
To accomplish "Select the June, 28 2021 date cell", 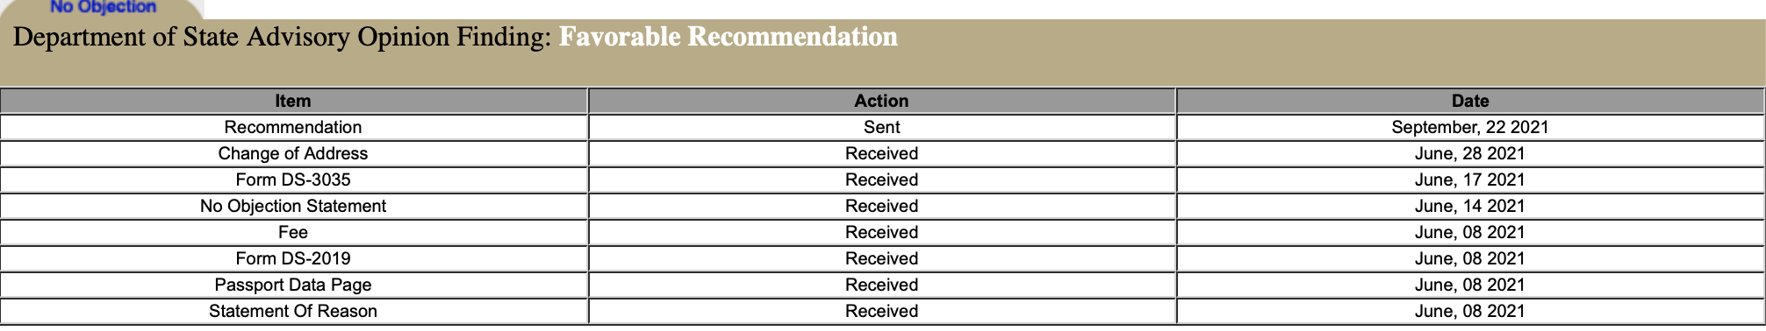I will pyautogui.click(x=1470, y=153).
